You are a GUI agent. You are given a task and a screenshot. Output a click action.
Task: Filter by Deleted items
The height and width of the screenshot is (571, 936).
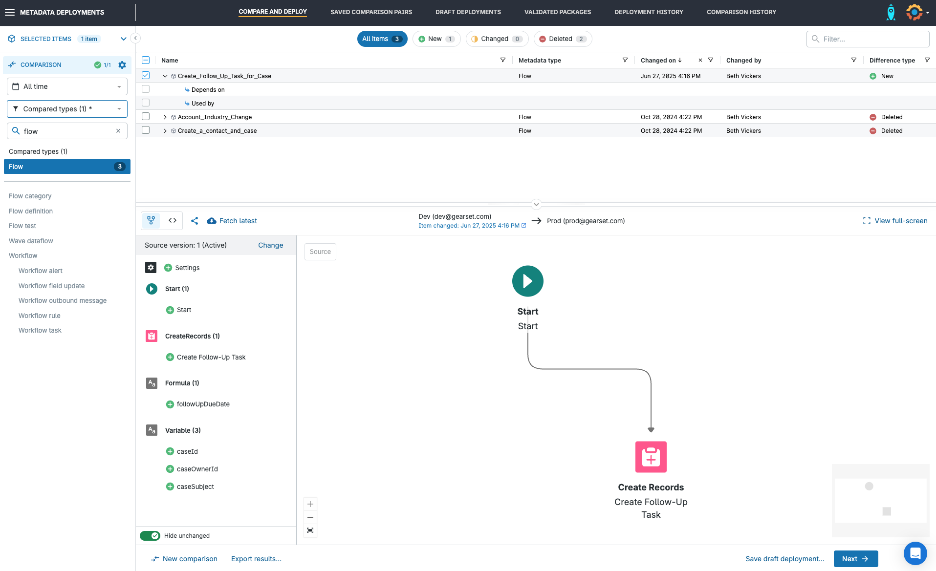563,39
